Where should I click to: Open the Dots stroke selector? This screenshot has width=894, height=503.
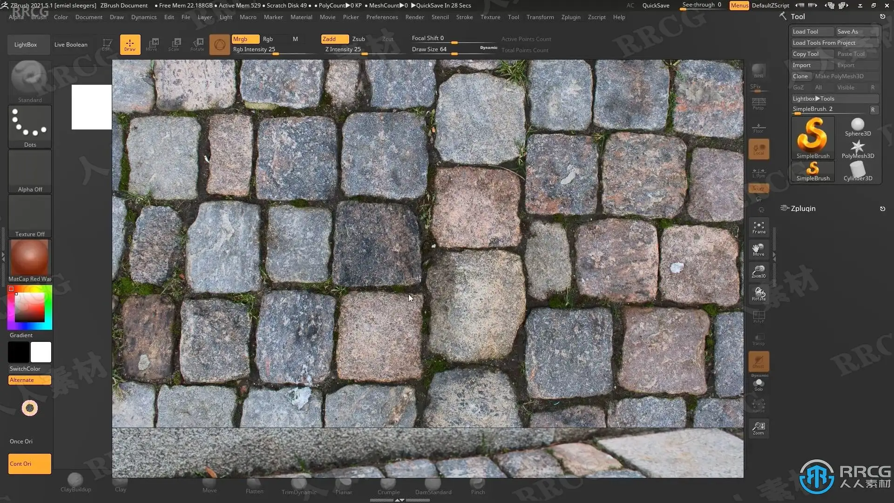point(30,126)
